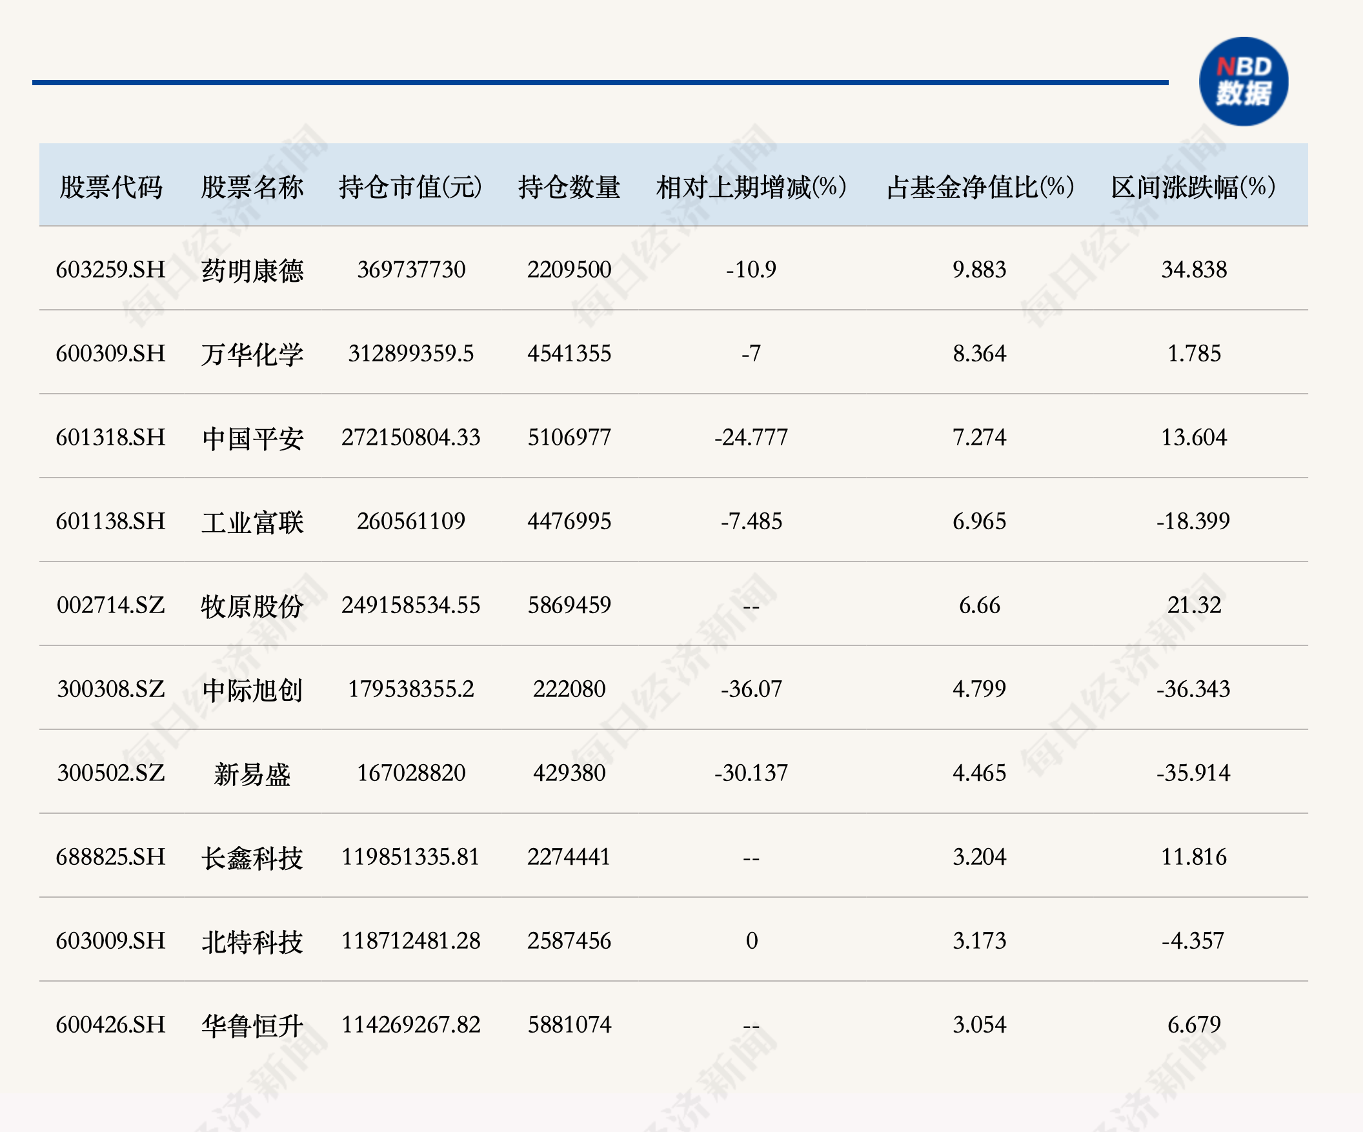1363x1132 pixels.
Task: Select the price change -35.914
Action: 1193,773
